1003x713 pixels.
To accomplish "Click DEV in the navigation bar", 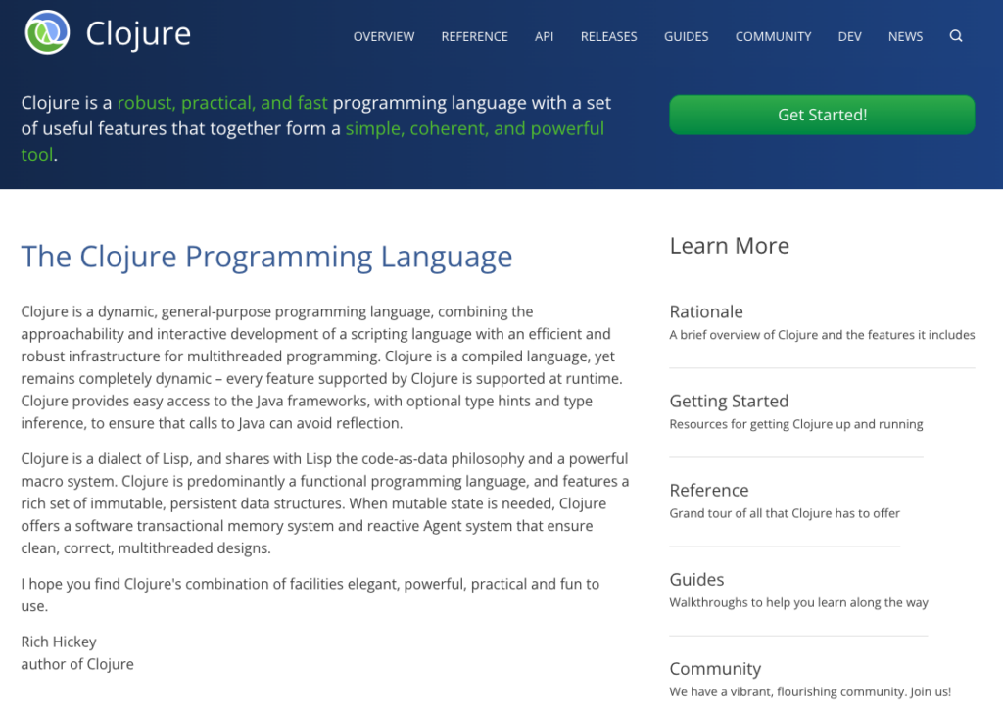I will (849, 36).
